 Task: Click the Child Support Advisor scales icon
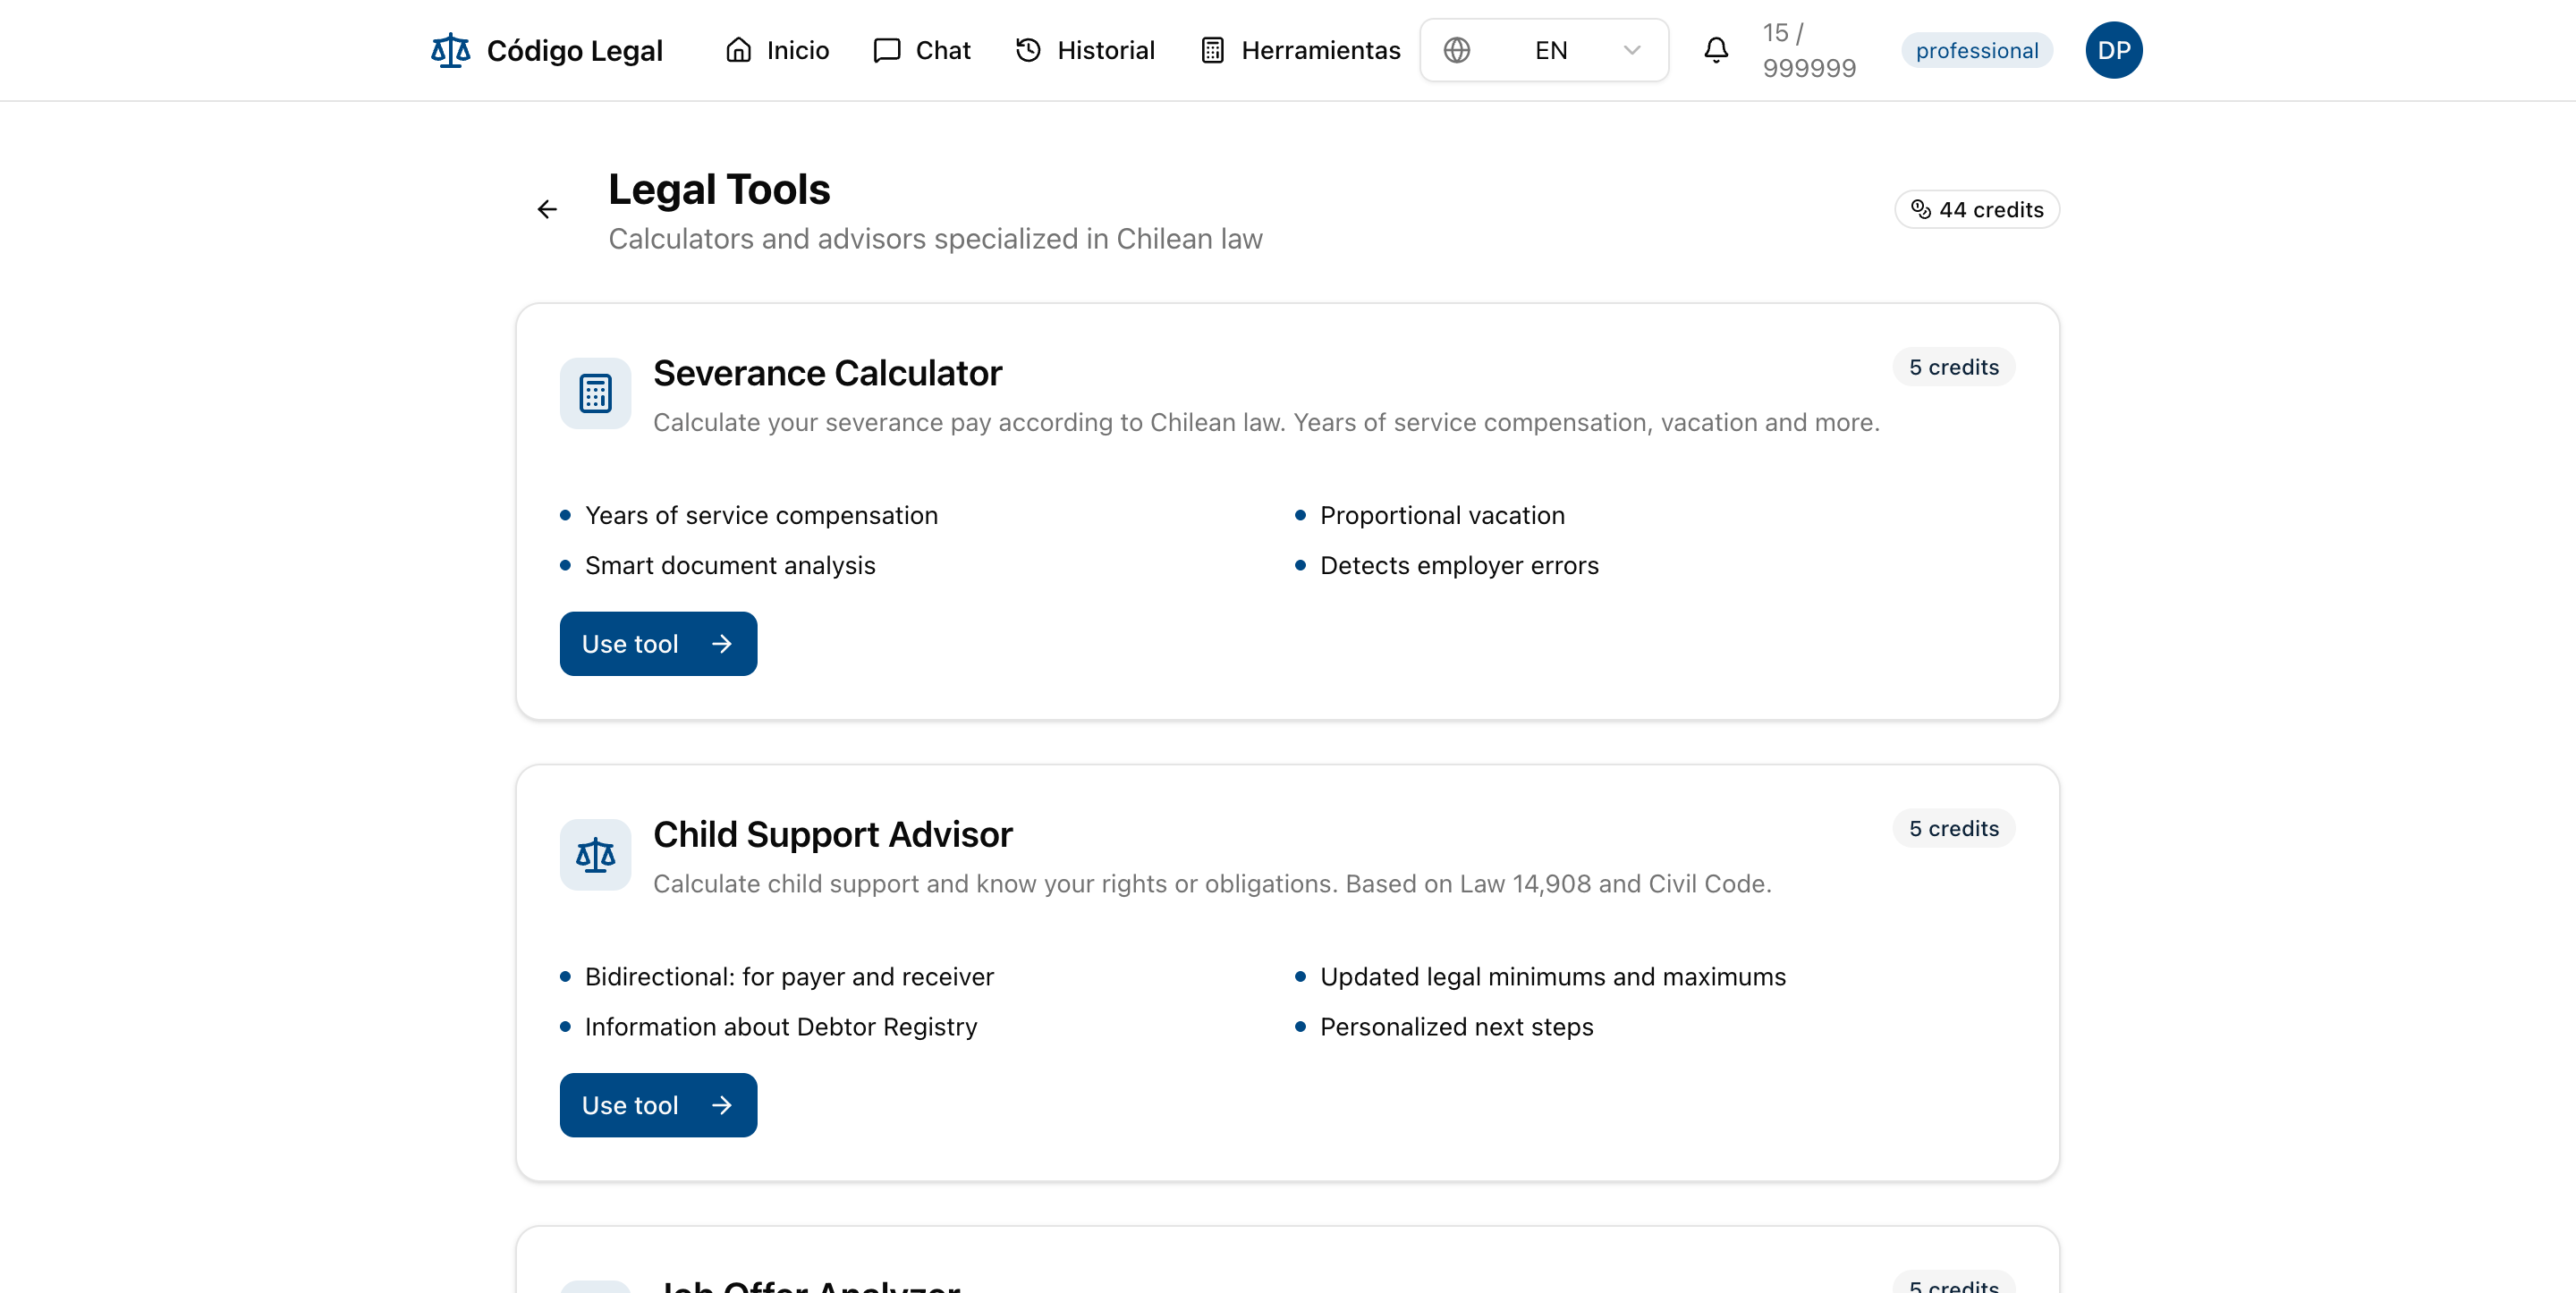tap(595, 855)
